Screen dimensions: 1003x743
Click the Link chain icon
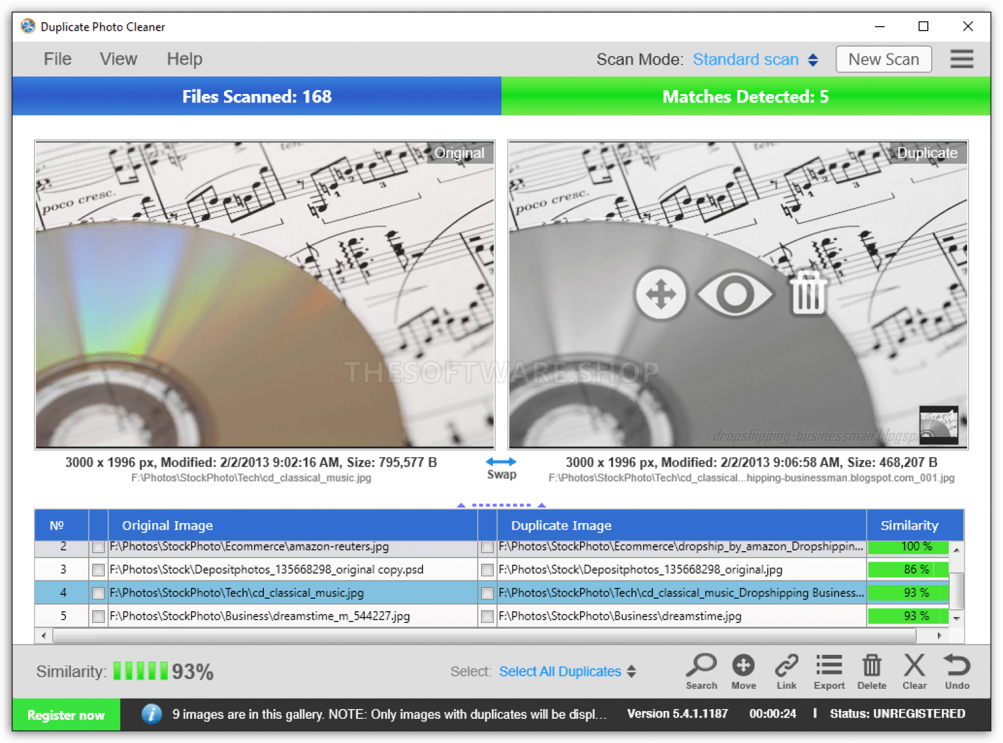click(786, 666)
